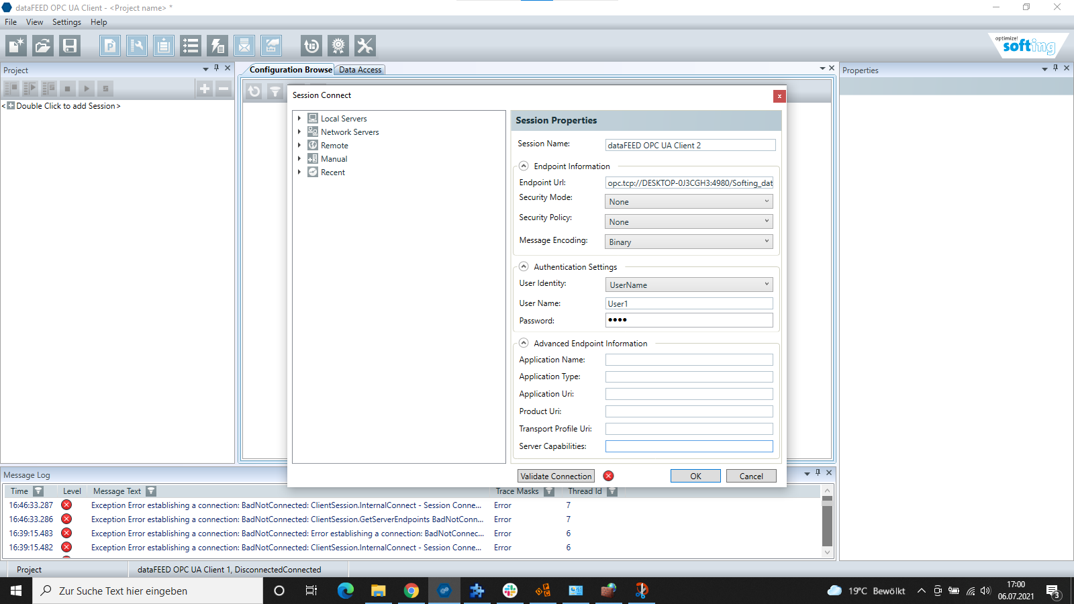
Task: Expand the Manual tree node
Action: (299, 158)
